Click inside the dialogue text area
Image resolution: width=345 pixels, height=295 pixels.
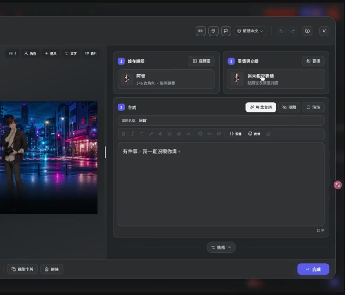click(221, 184)
